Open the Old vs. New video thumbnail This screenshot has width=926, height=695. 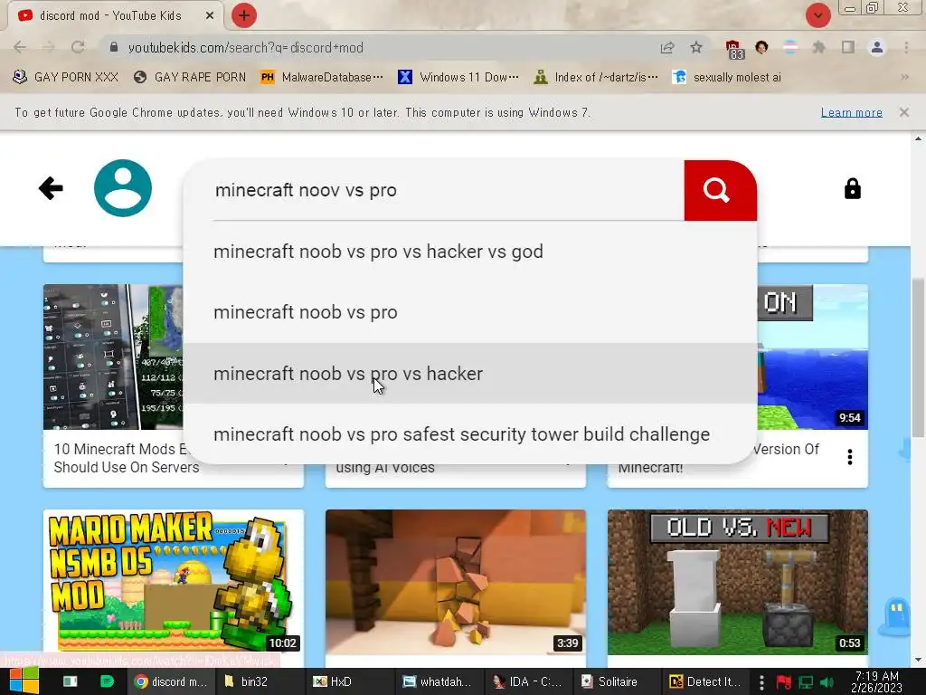click(x=738, y=582)
